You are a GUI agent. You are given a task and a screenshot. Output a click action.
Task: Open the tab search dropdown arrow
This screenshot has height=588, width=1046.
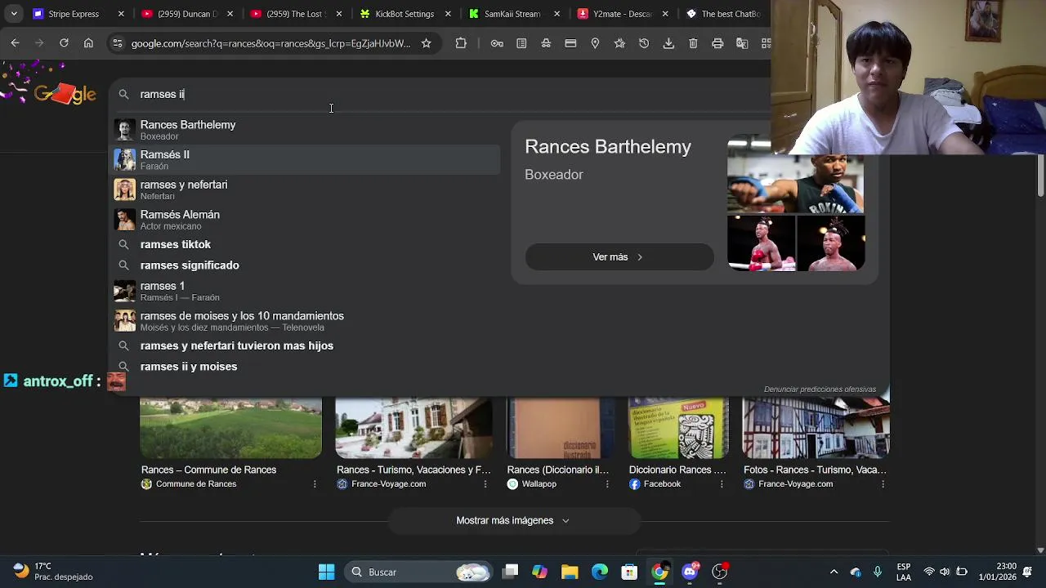14,14
